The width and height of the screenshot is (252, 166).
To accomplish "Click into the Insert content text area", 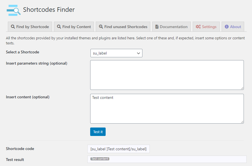I will click(167, 109).
